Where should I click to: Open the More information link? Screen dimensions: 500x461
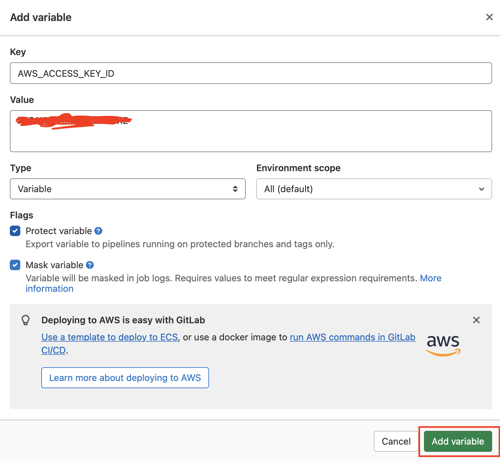tap(431, 278)
